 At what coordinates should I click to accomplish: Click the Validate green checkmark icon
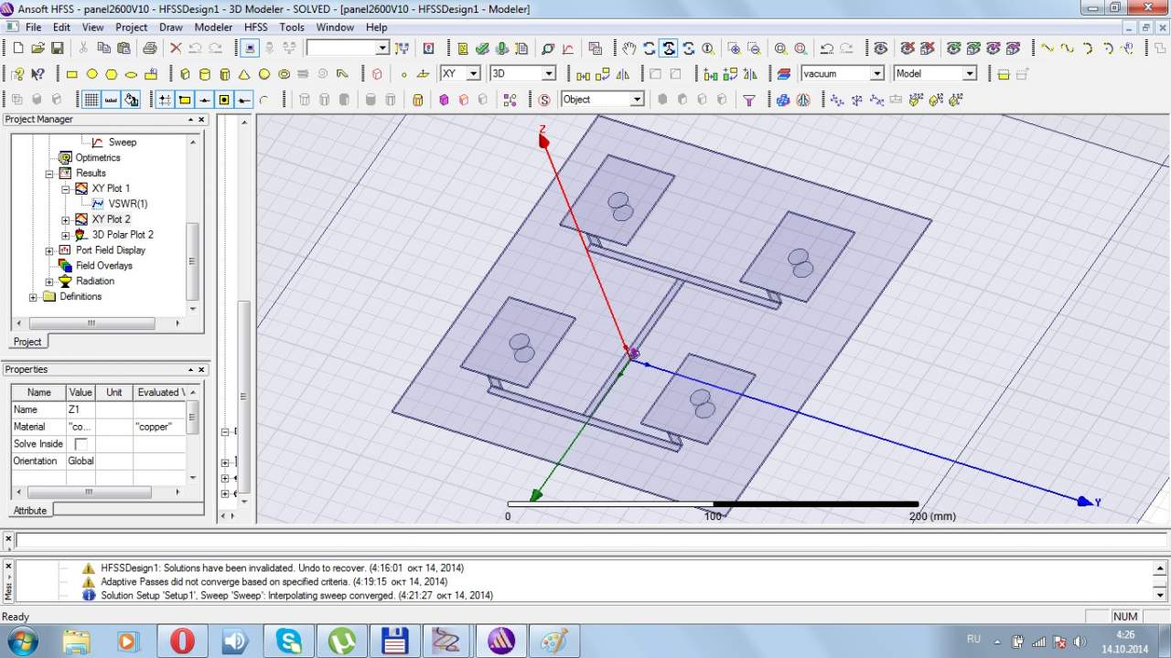(x=482, y=48)
